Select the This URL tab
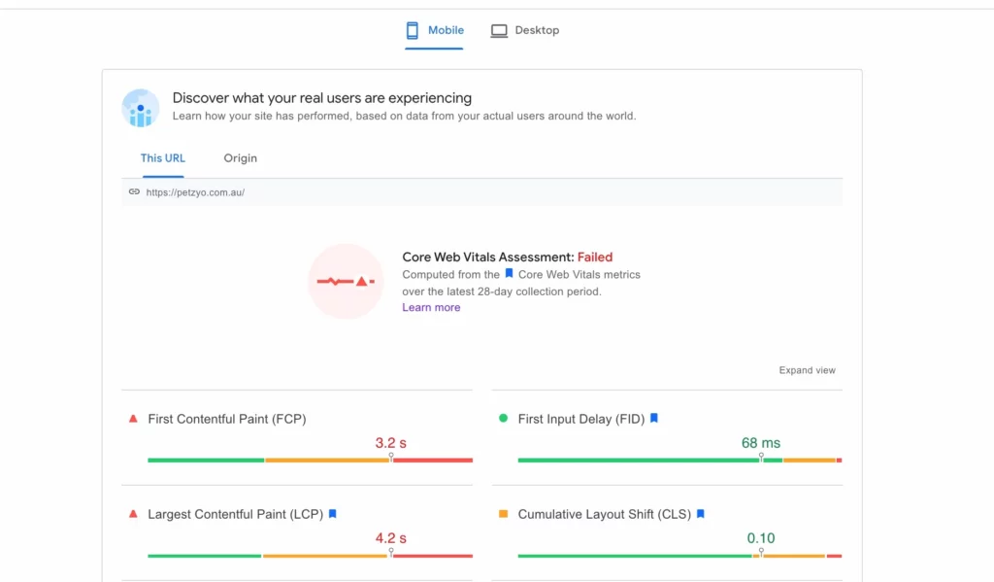This screenshot has width=994, height=582. pos(162,157)
